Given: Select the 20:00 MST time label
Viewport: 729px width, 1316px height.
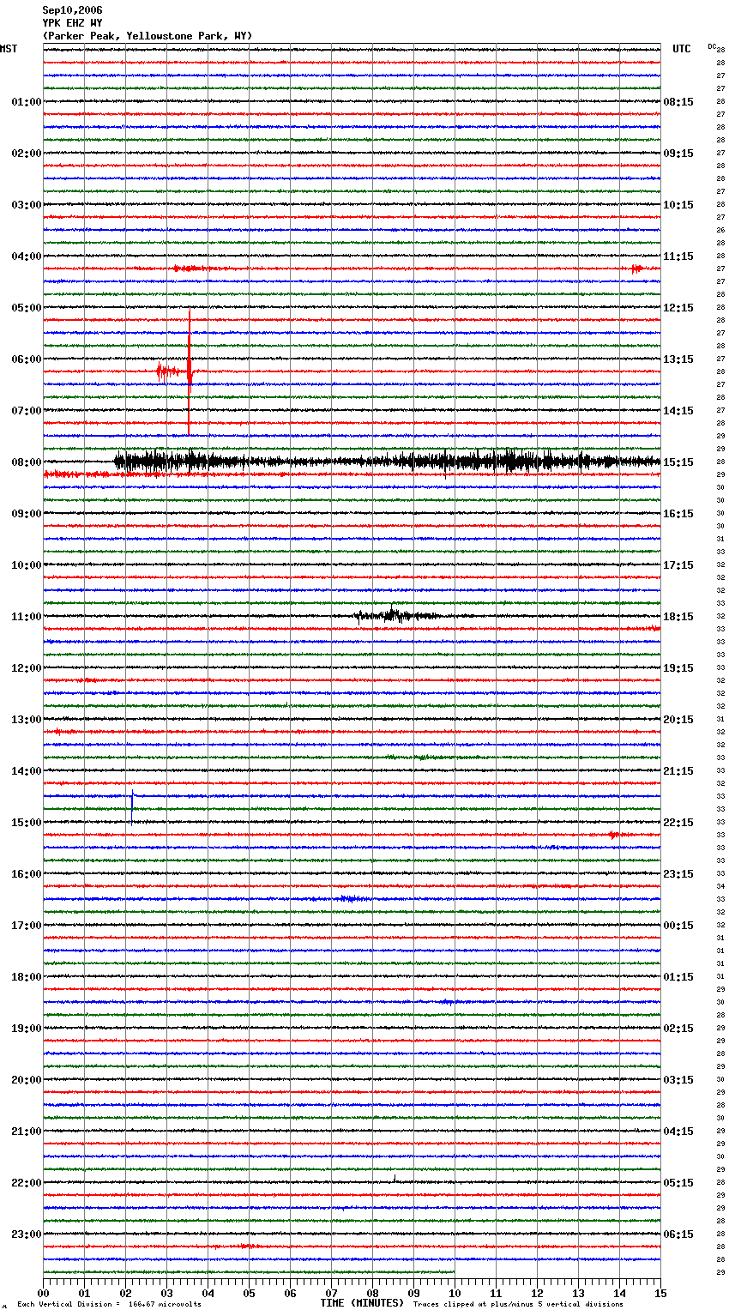Looking at the screenshot, I should coord(26,1080).
